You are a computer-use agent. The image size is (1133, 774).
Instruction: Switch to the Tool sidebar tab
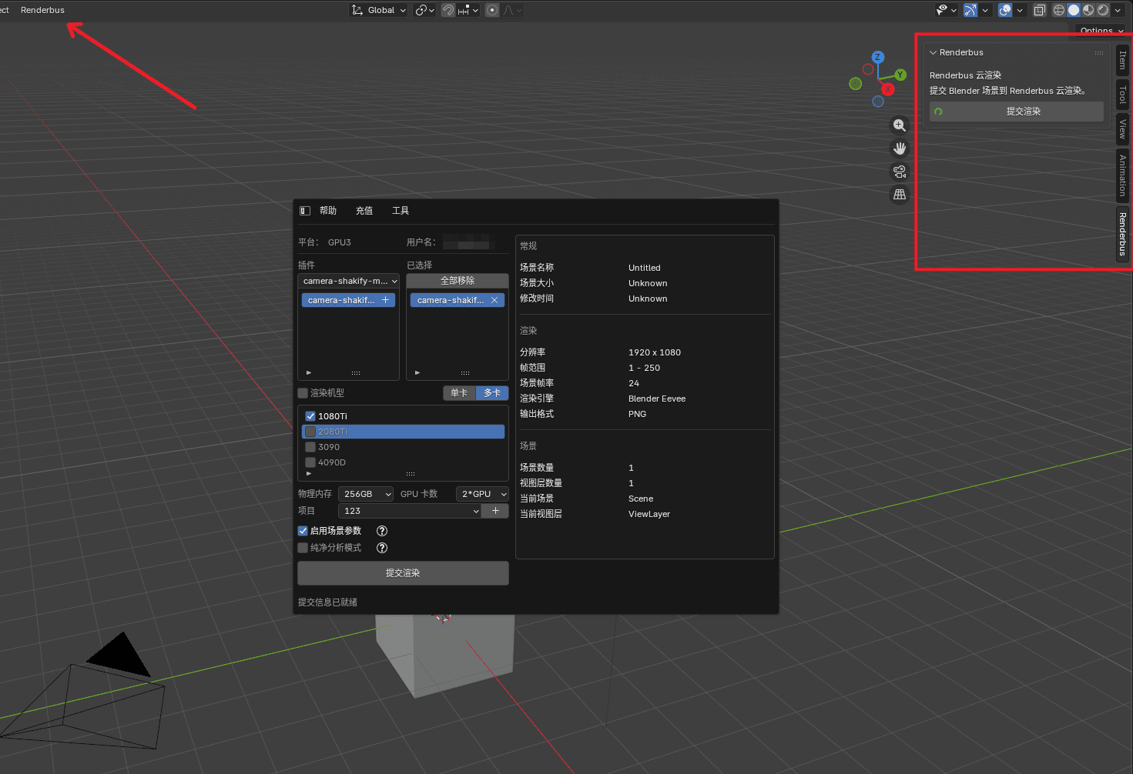point(1122,95)
